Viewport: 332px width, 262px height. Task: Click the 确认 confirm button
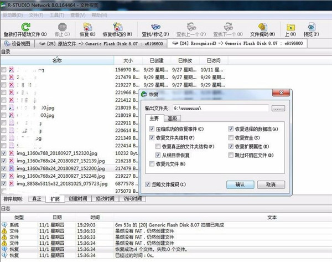pyautogui.click(x=240, y=184)
